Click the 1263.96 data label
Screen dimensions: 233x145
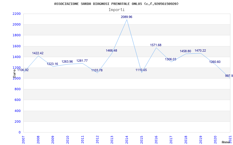(x=67, y=61)
